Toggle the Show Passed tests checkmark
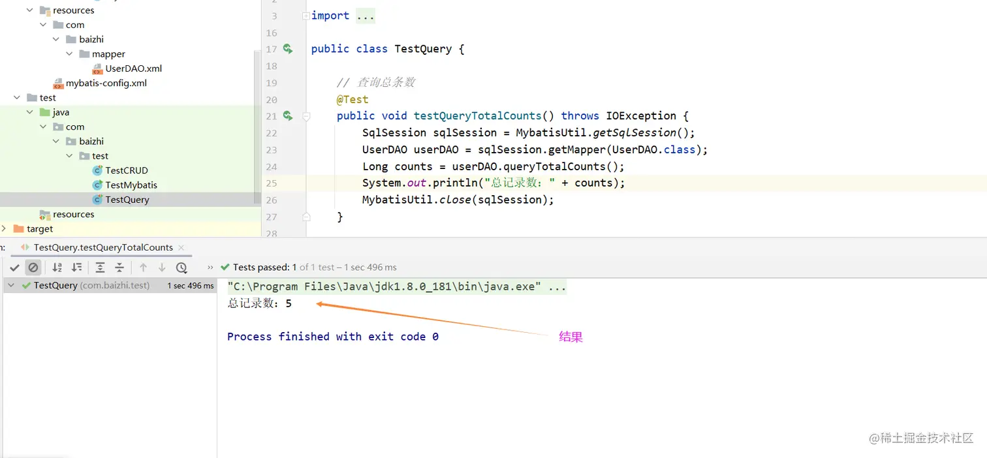987x458 pixels. [14, 267]
